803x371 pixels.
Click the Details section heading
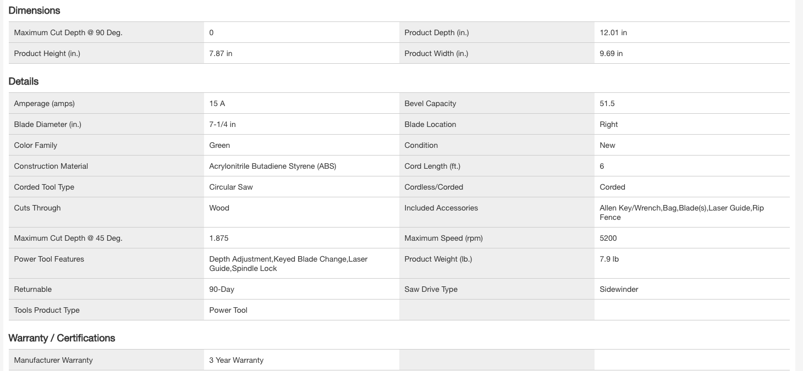24,81
